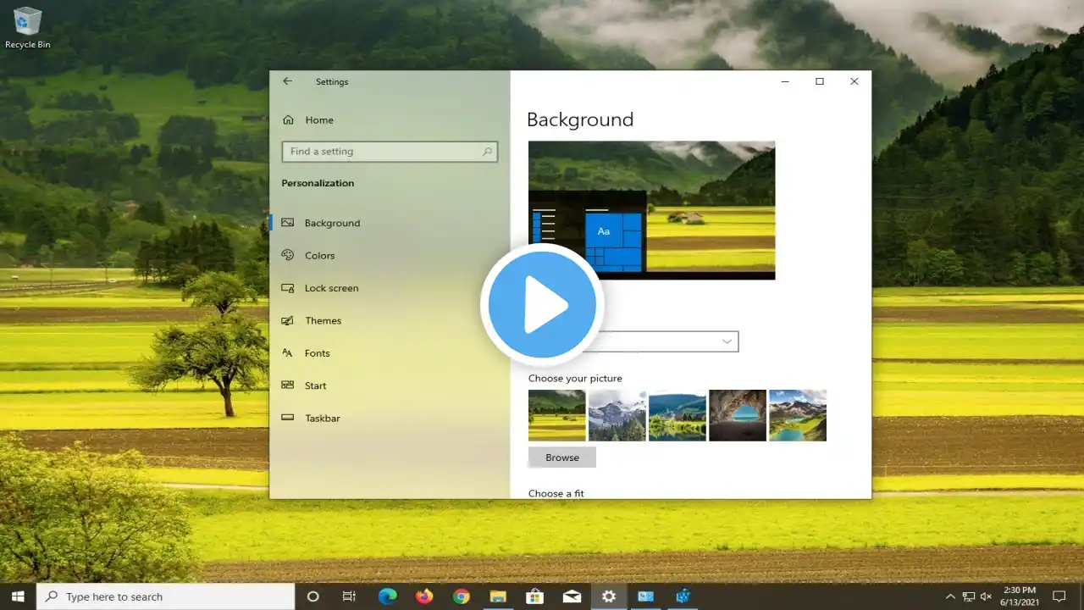
Task: Go to Lock screen settings
Action: 331,288
